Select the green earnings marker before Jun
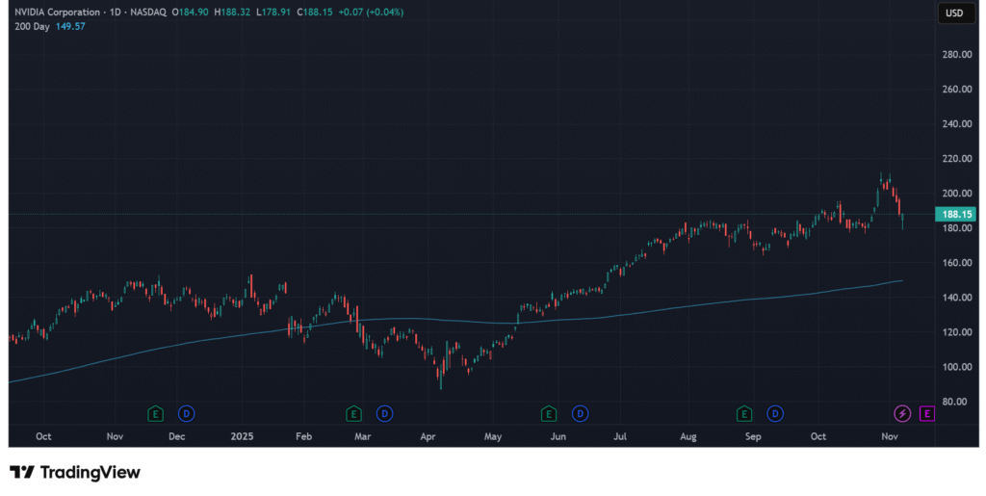This screenshot has width=986, height=496. [549, 413]
